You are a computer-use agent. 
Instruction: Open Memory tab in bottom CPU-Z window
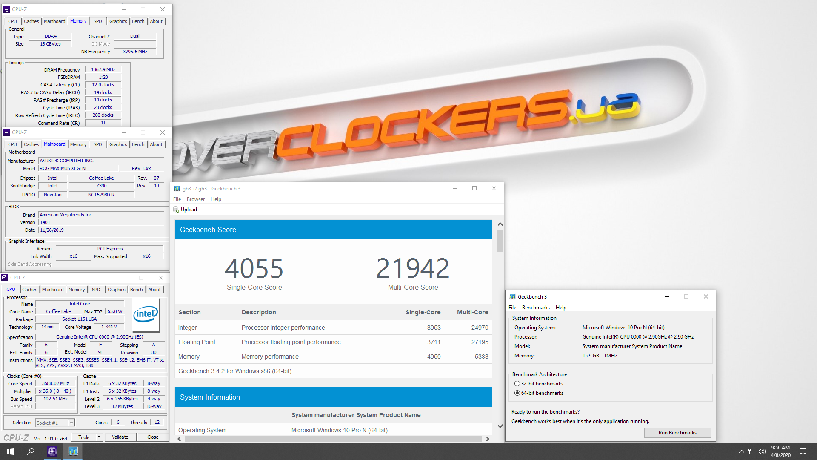77,290
